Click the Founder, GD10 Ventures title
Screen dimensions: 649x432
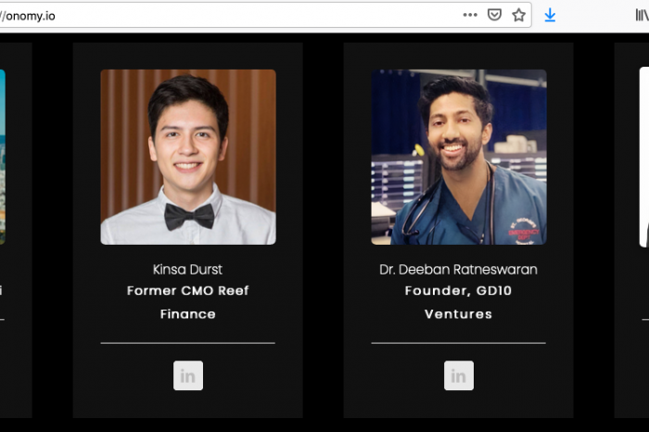[x=458, y=302]
